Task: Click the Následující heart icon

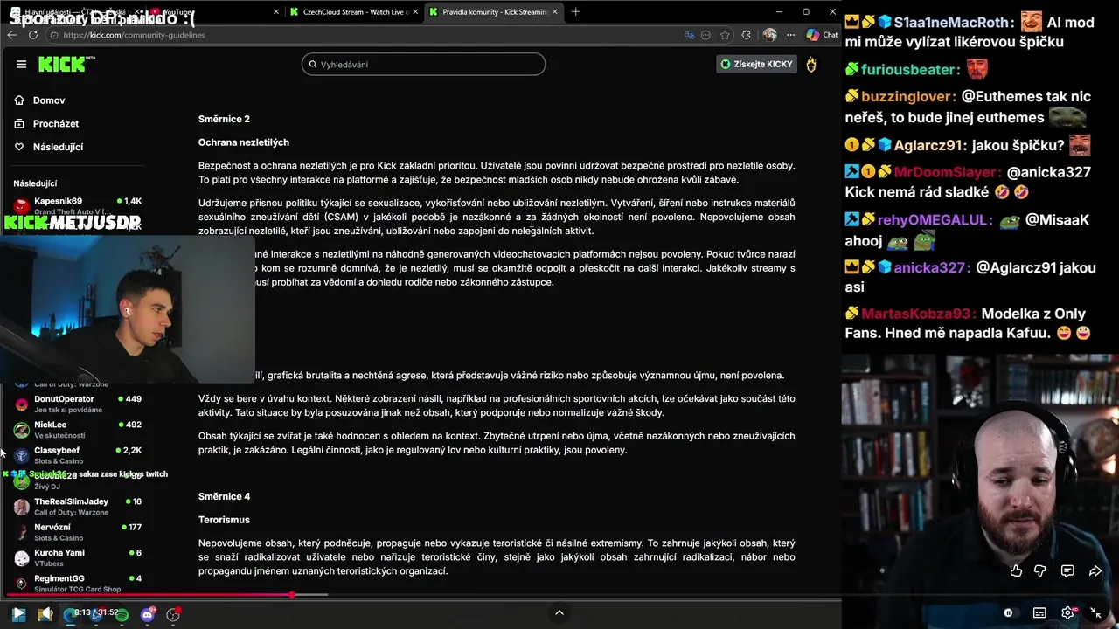Action: [19, 147]
